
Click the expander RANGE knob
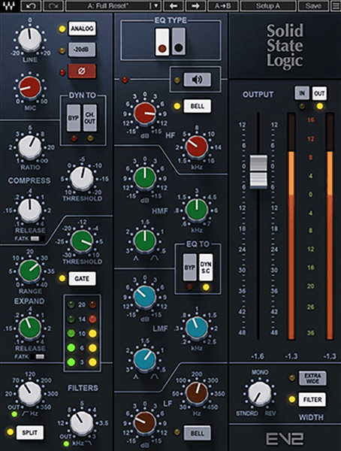pos(29,271)
